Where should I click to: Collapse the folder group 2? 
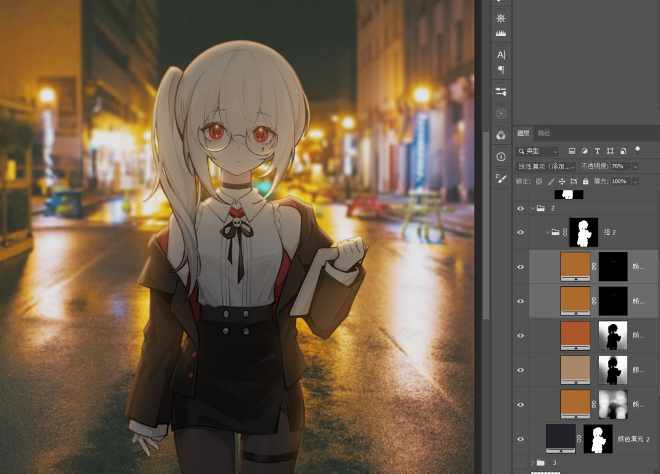(532, 209)
